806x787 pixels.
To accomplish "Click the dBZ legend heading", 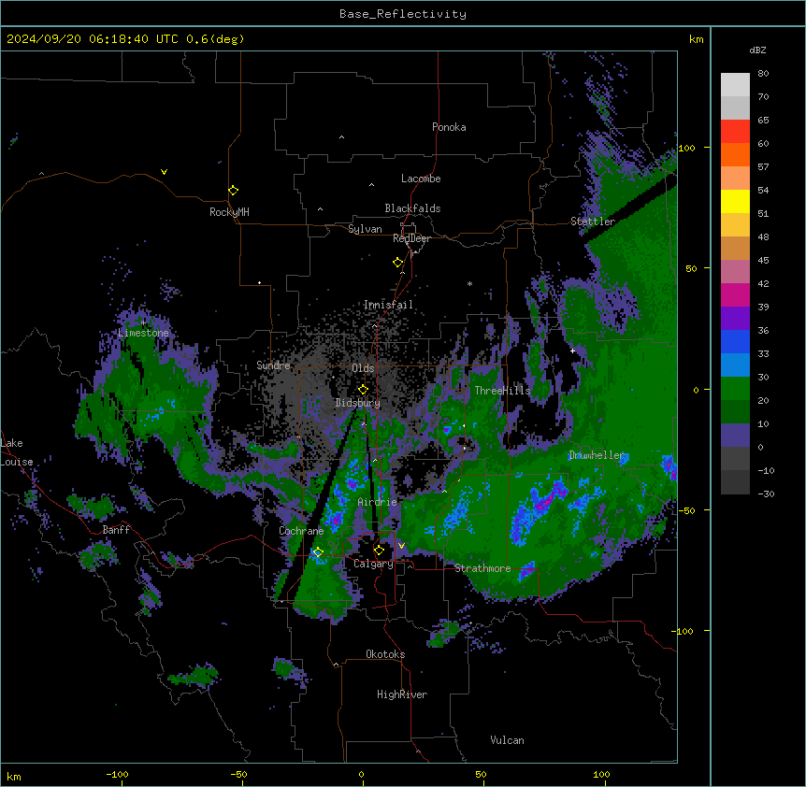I will coord(757,50).
